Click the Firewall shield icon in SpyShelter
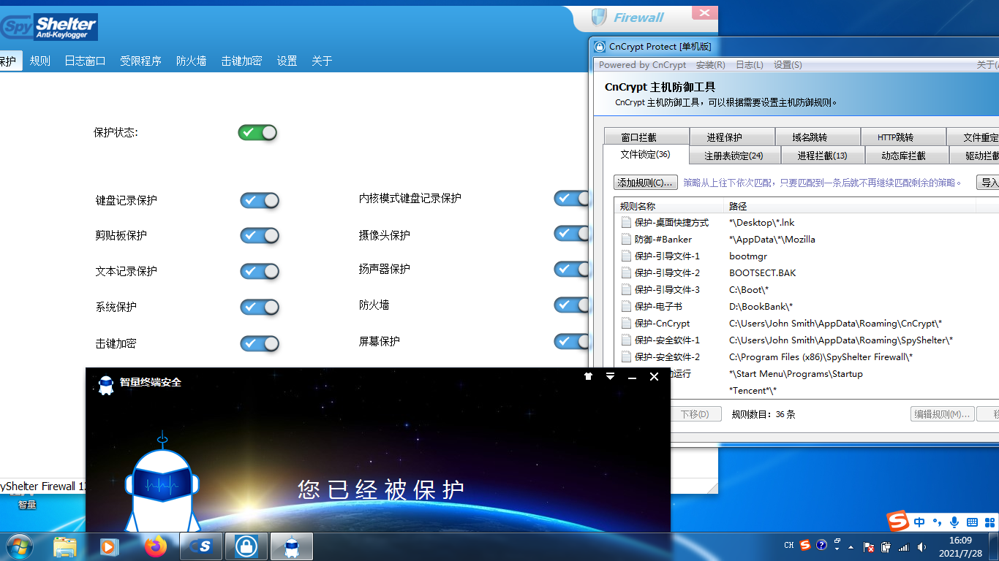The image size is (999, 561). coord(599,17)
